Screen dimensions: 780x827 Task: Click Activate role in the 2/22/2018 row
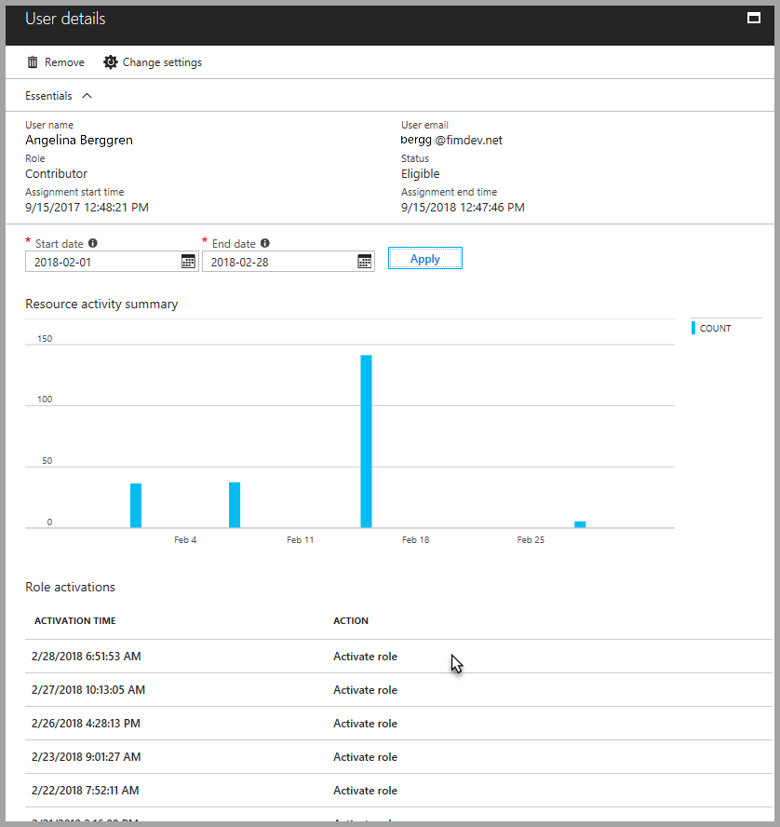pos(365,790)
